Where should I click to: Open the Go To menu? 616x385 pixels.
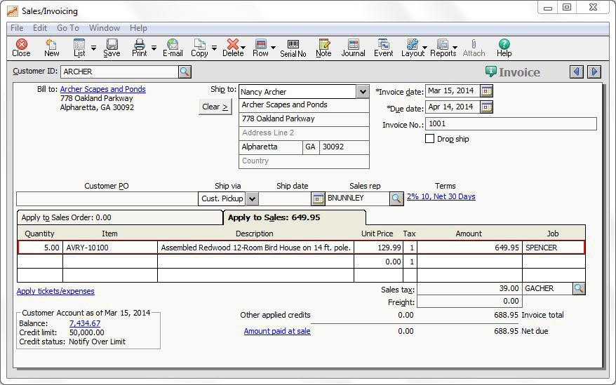point(68,28)
